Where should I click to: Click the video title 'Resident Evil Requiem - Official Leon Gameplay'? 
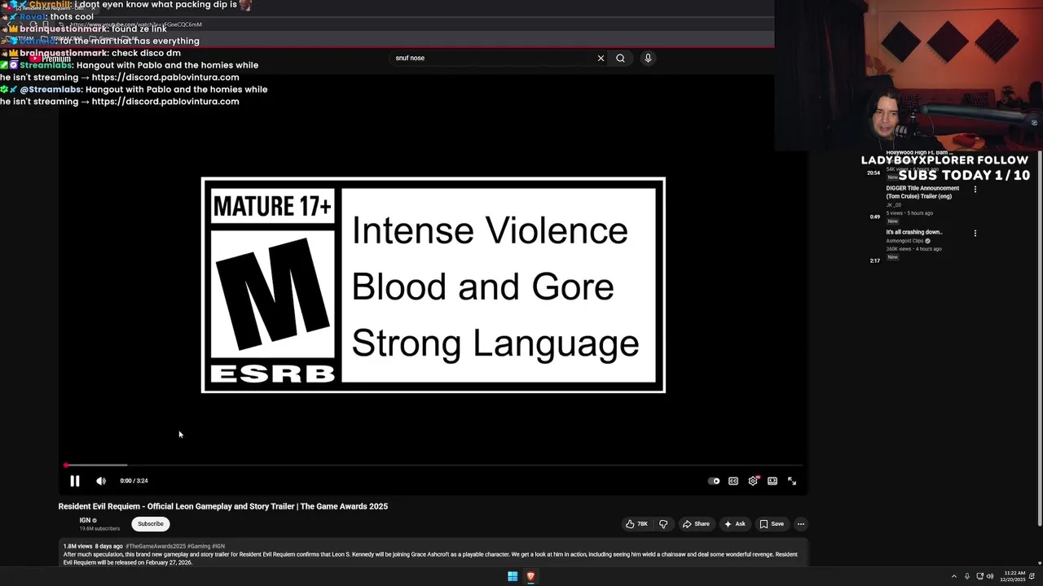(x=222, y=506)
